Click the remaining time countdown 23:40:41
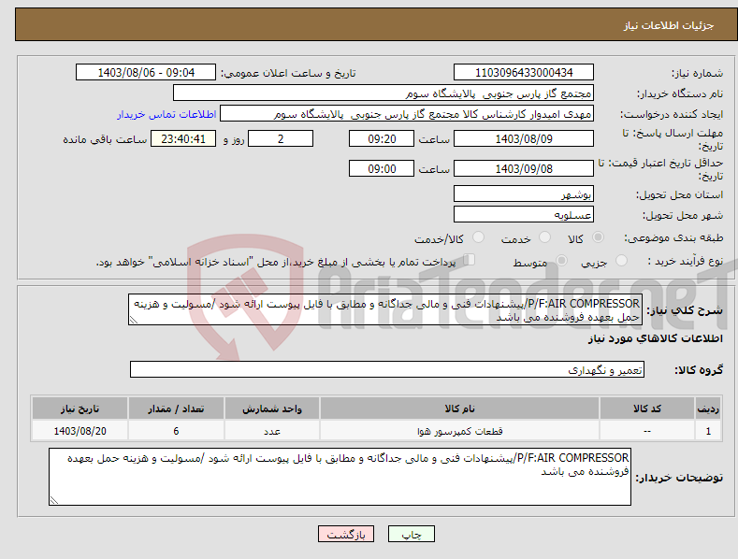The height and width of the screenshot is (559, 738). coord(183,138)
